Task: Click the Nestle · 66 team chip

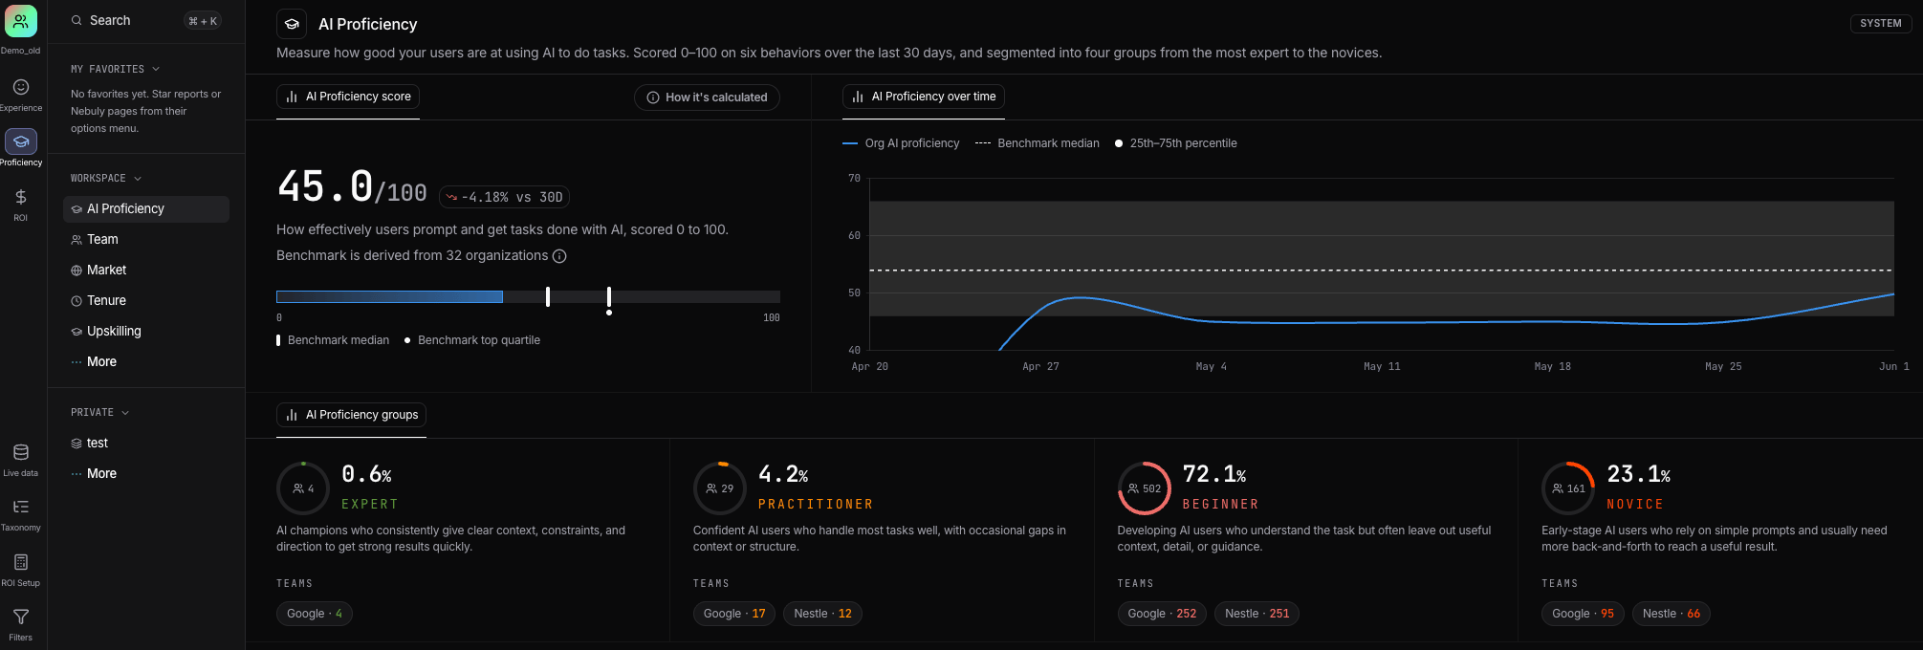Action: pos(1672,614)
